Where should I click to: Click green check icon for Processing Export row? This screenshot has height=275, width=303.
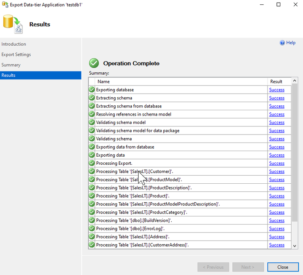click(92, 163)
